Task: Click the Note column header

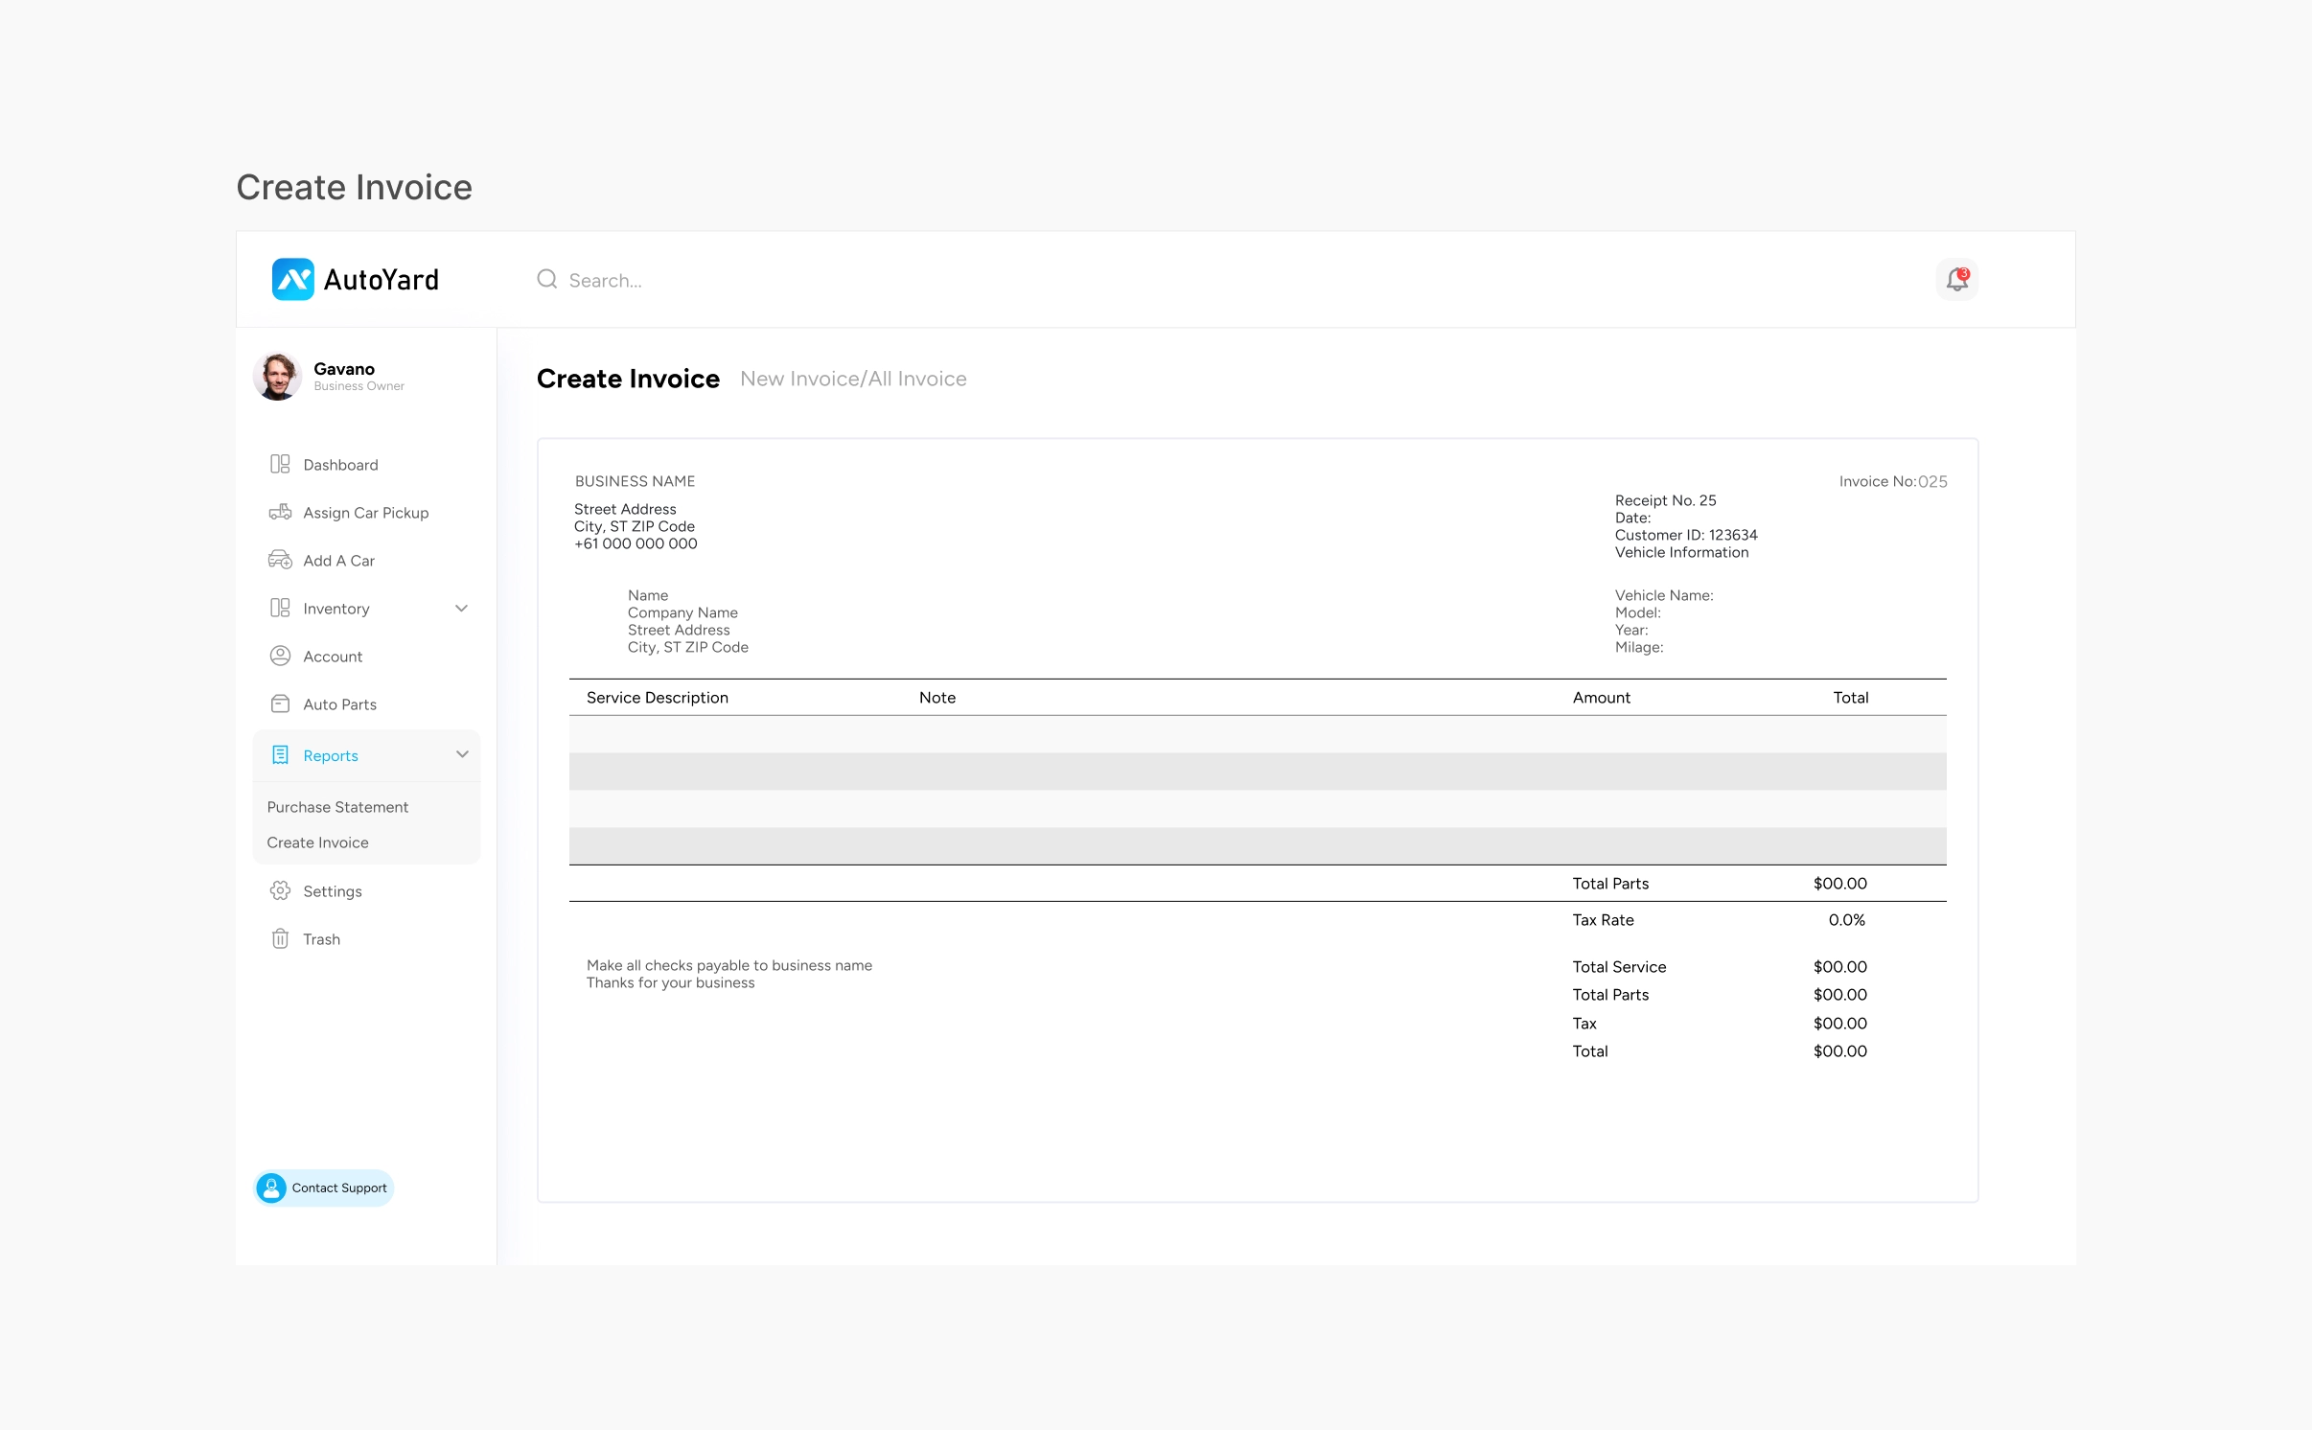Action: tap(937, 698)
